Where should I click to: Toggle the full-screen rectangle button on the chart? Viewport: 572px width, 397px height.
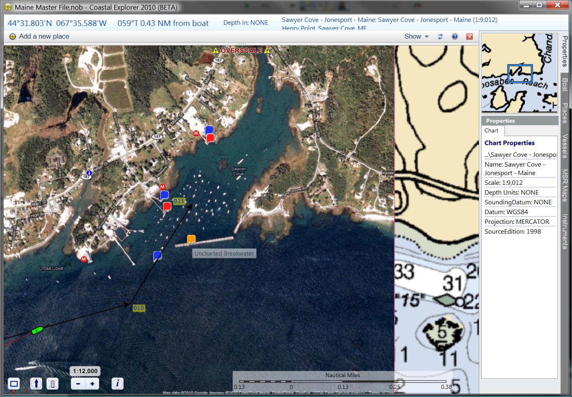[x=14, y=384]
